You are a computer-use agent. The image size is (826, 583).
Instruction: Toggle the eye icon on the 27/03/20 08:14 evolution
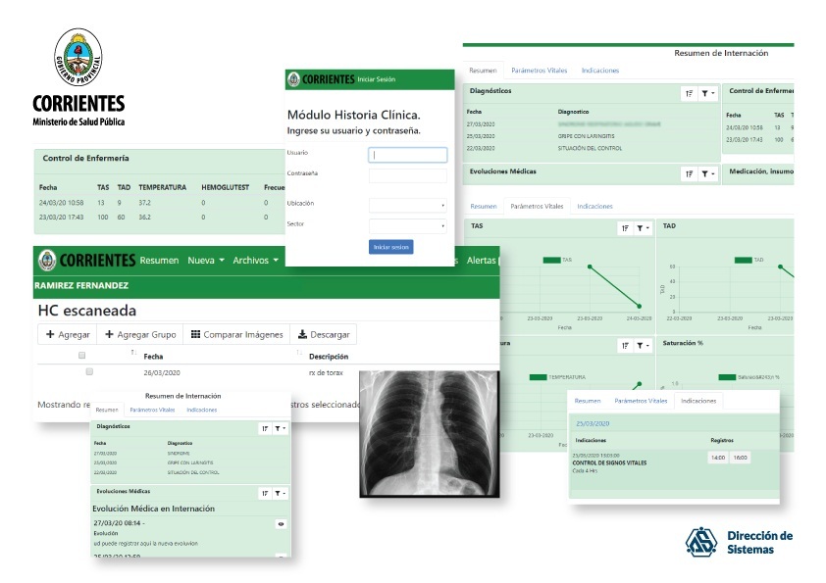click(x=281, y=524)
